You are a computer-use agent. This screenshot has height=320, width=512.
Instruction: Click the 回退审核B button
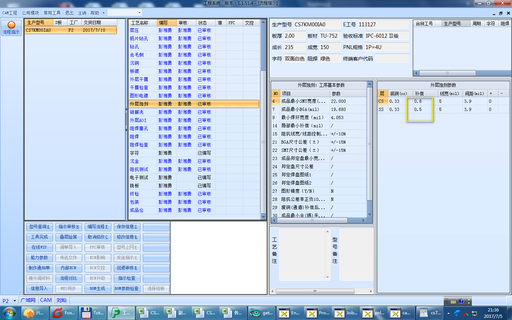pos(127,268)
